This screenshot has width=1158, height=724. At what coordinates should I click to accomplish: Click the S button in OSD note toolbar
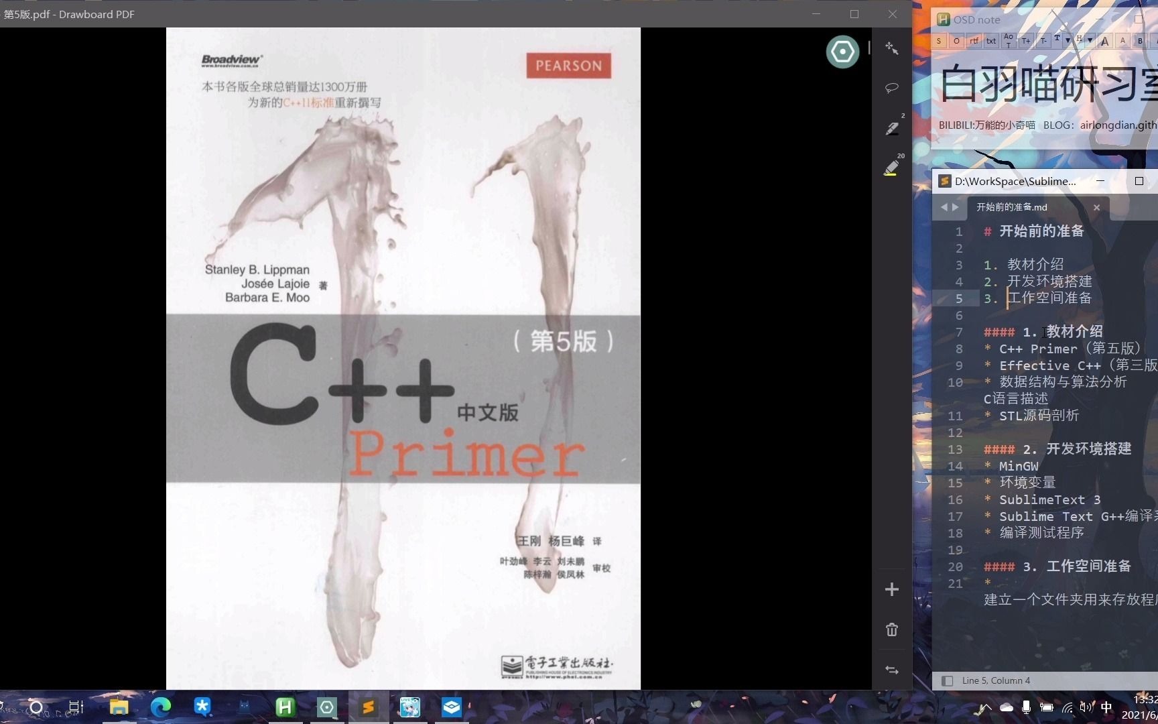[939, 41]
